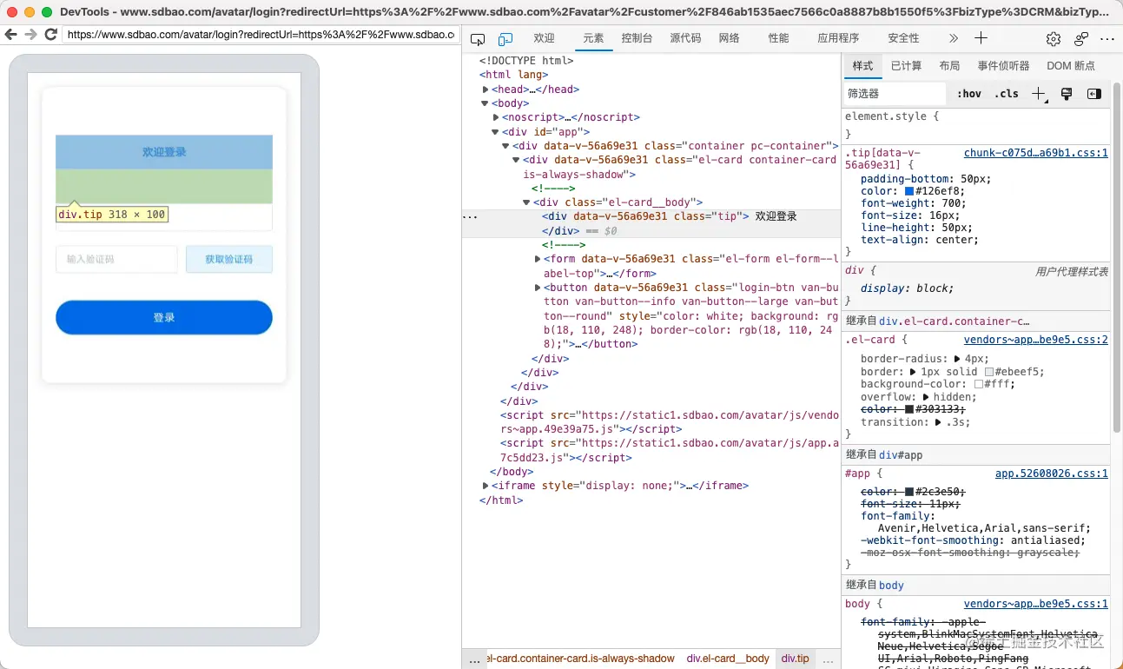Toggle rendering emulation paintbrush icon

tap(1067, 94)
